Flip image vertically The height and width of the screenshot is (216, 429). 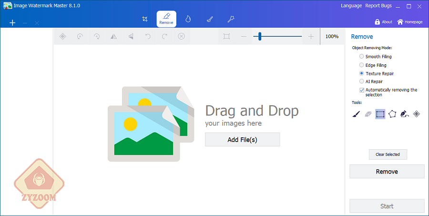pyautogui.click(x=131, y=36)
